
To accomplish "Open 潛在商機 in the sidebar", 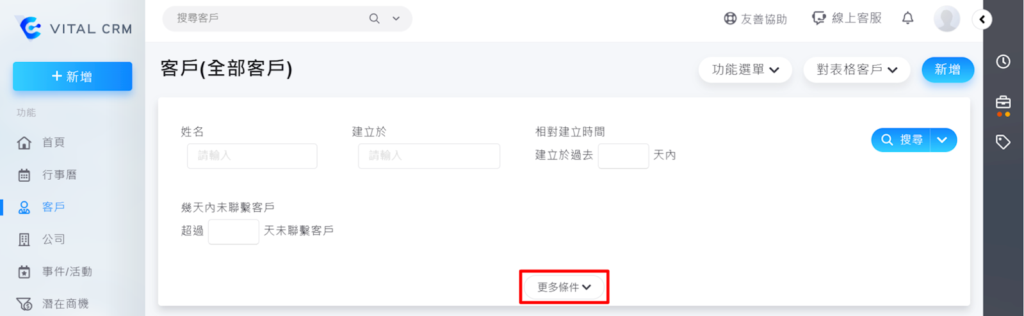I will [x=65, y=304].
